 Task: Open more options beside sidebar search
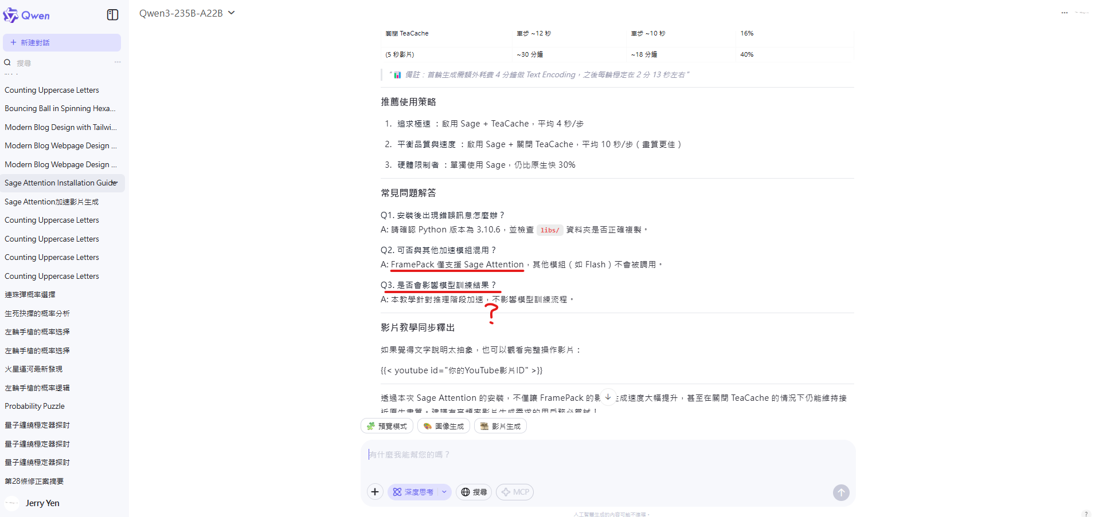pyautogui.click(x=118, y=62)
